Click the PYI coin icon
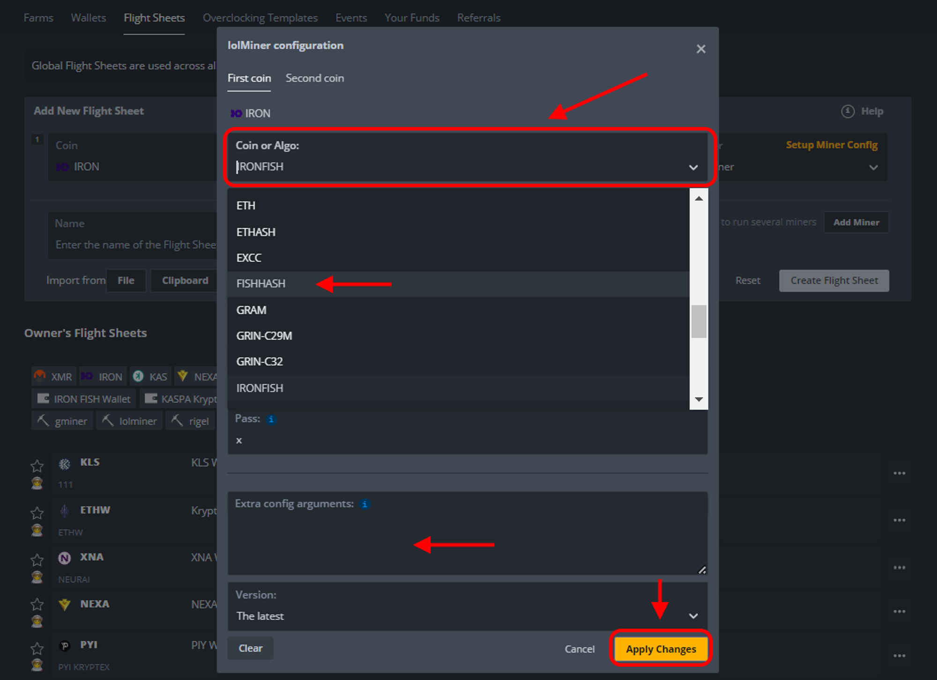The width and height of the screenshot is (937, 680). tap(65, 646)
